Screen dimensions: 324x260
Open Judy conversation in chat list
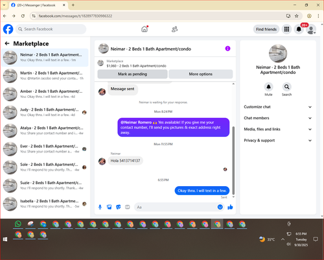(45, 112)
